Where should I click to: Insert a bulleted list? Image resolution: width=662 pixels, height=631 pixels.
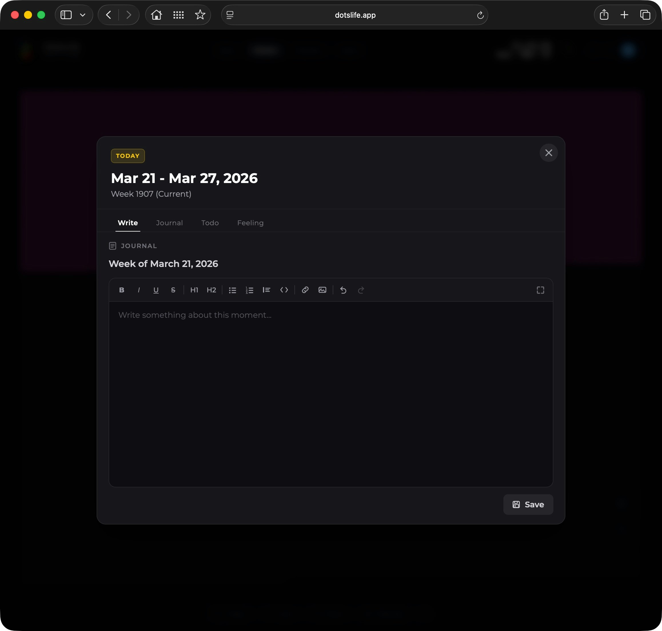point(232,290)
